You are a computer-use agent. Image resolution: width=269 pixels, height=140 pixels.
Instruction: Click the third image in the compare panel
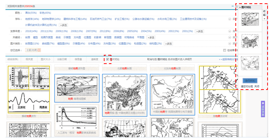pos(250,63)
